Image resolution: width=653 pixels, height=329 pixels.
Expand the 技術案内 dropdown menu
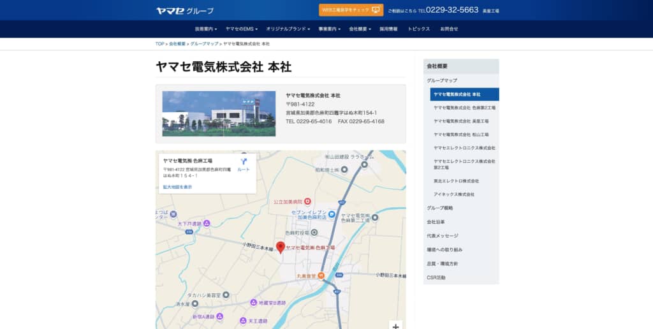(206, 29)
